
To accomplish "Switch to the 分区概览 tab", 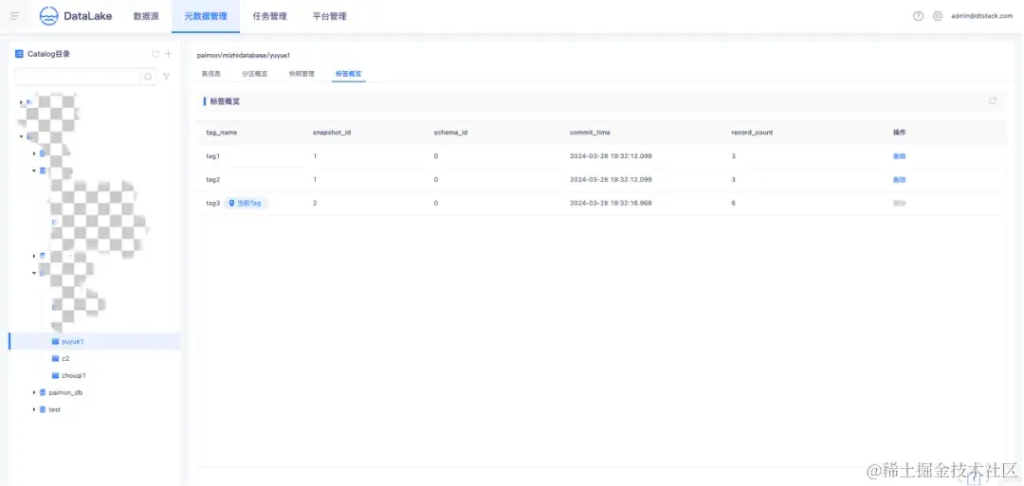I will click(x=255, y=74).
